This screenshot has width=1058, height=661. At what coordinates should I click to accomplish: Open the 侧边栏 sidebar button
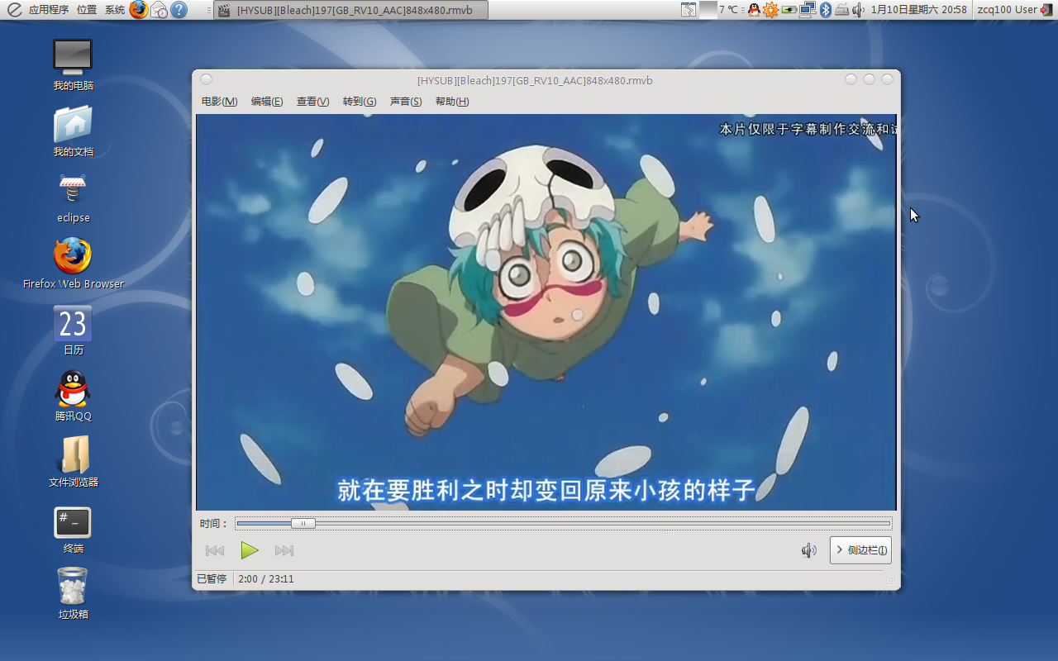coord(860,550)
